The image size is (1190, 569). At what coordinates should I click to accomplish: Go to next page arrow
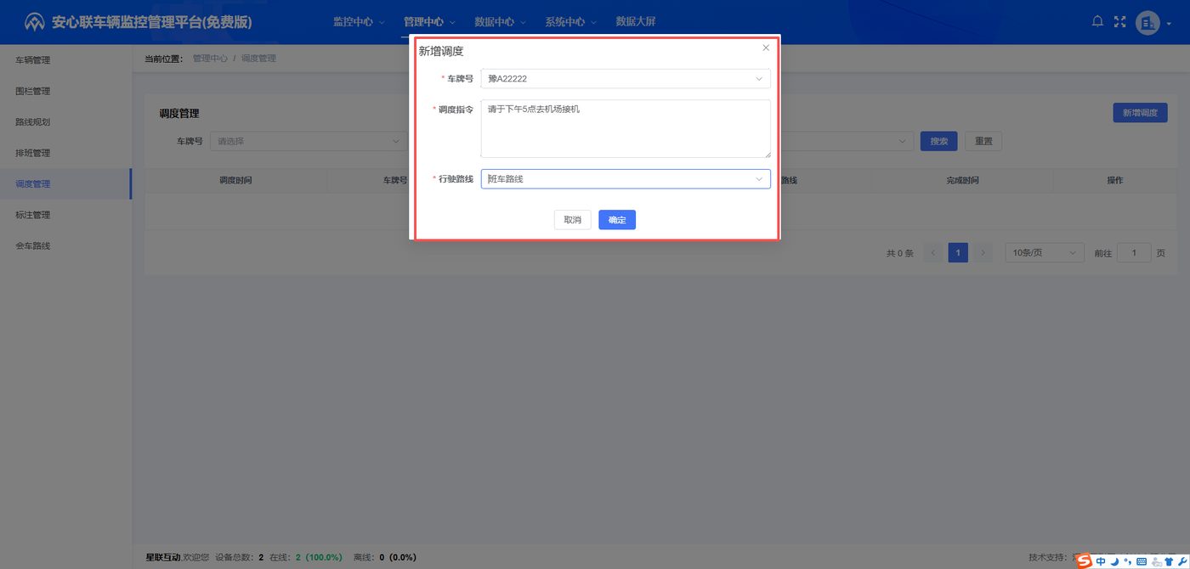click(983, 252)
